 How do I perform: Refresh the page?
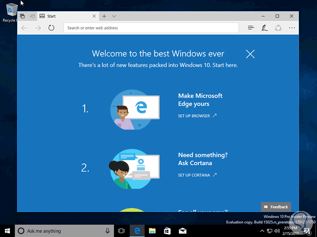[51, 28]
